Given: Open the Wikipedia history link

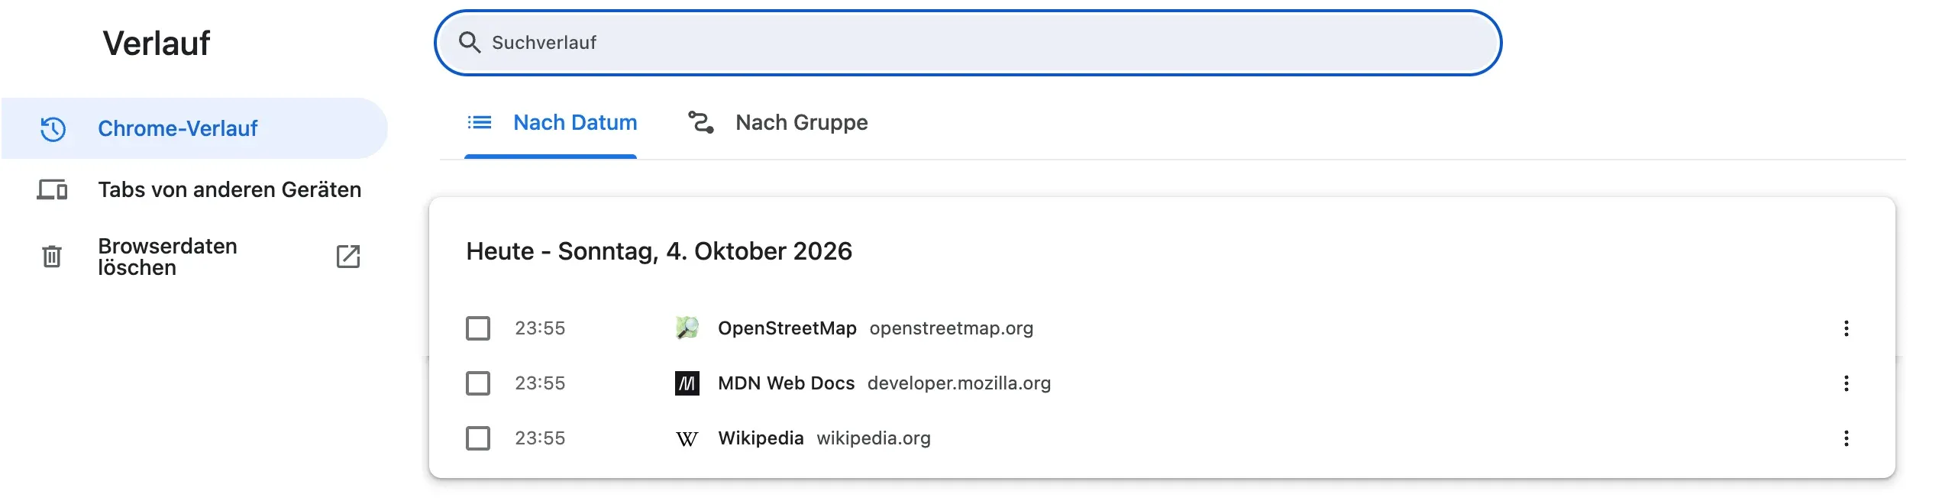Looking at the screenshot, I should (761, 438).
